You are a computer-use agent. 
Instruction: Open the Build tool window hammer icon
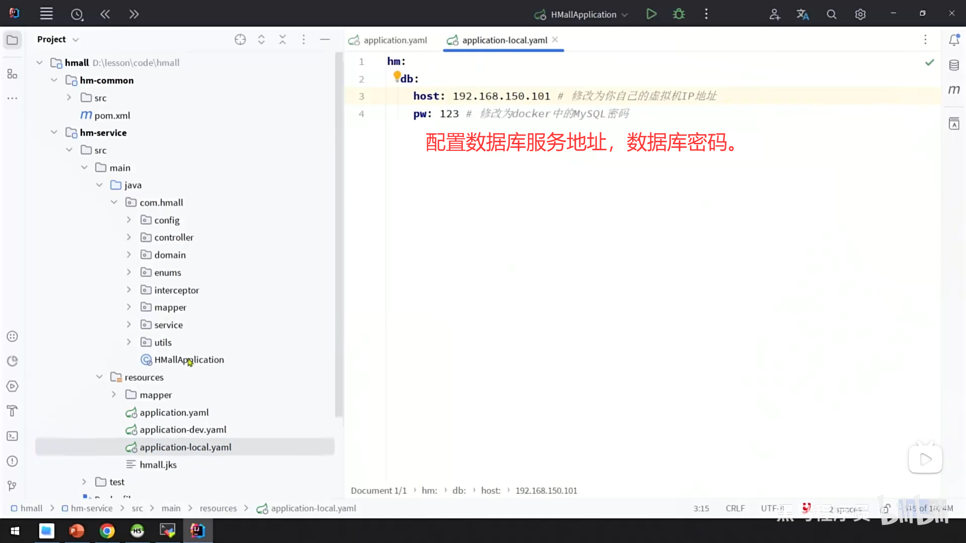point(12,411)
